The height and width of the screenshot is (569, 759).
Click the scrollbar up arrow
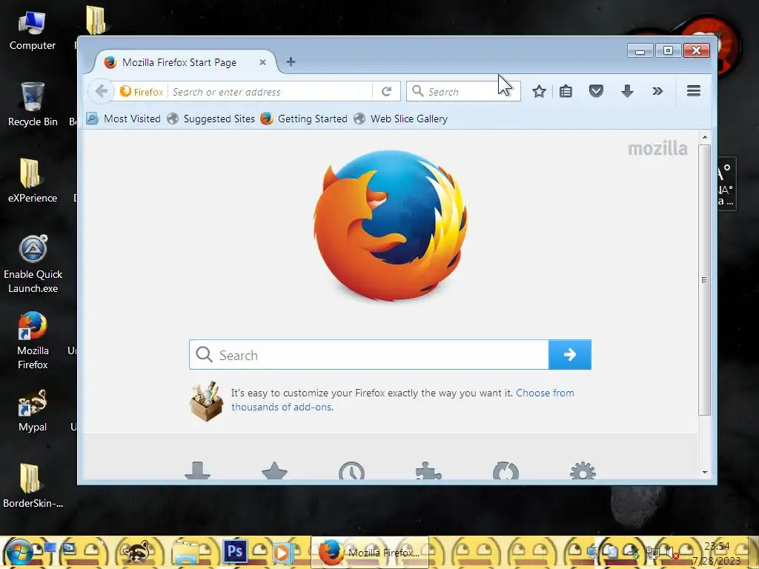(x=705, y=137)
